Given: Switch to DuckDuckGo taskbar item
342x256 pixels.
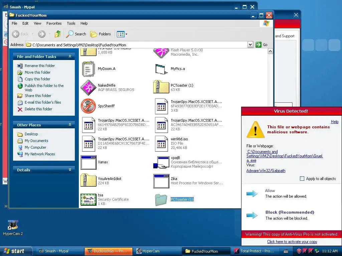Looking at the screenshot, I should pyautogui.click(x=109, y=251).
